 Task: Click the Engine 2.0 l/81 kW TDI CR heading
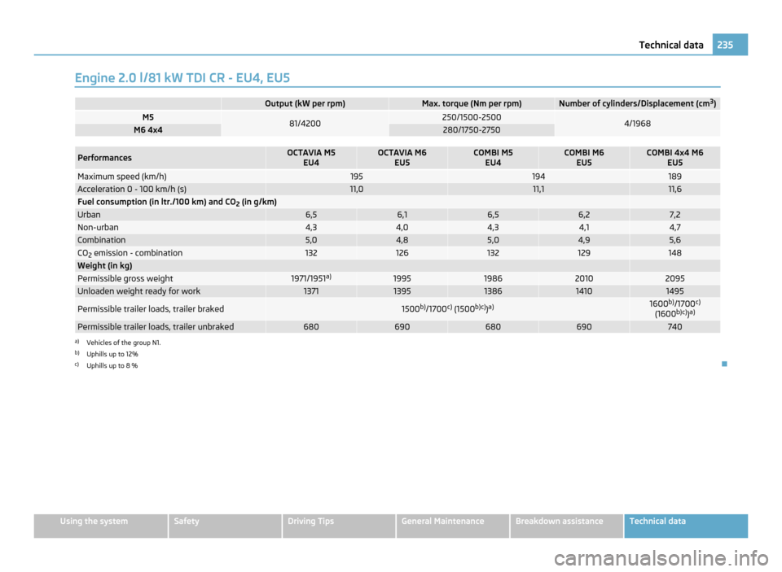[x=182, y=78]
